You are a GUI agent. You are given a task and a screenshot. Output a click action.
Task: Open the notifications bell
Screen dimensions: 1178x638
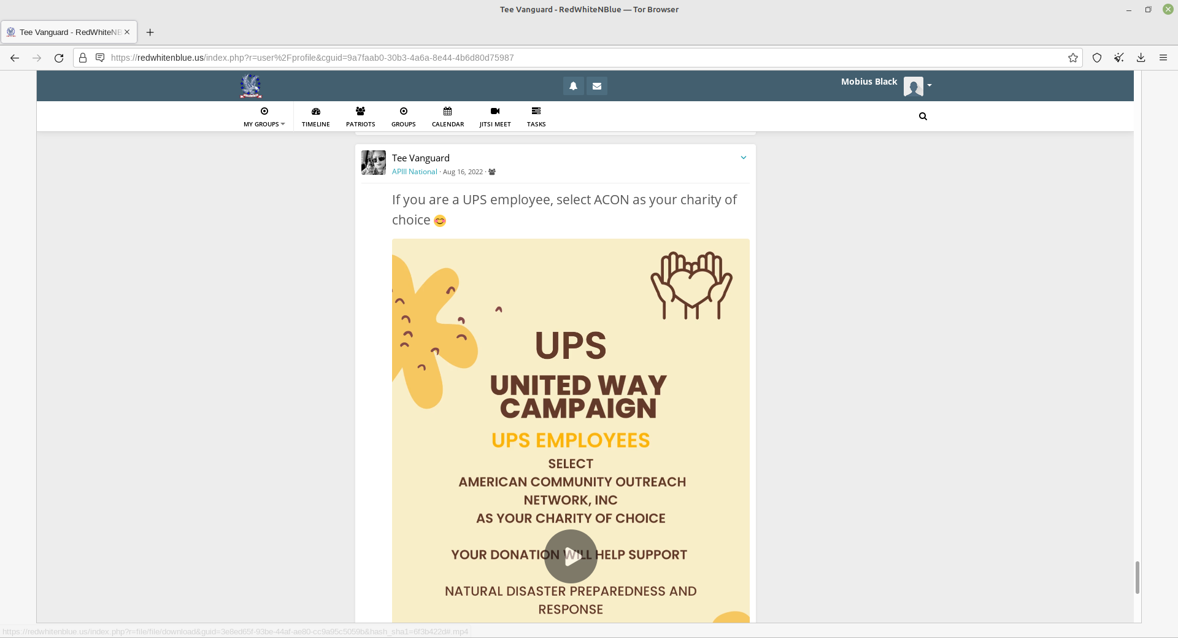coord(573,86)
